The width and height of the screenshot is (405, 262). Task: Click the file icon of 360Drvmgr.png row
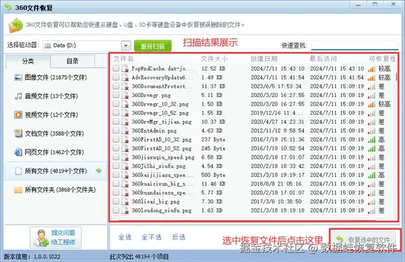pyautogui.click(x=126, y=95)
